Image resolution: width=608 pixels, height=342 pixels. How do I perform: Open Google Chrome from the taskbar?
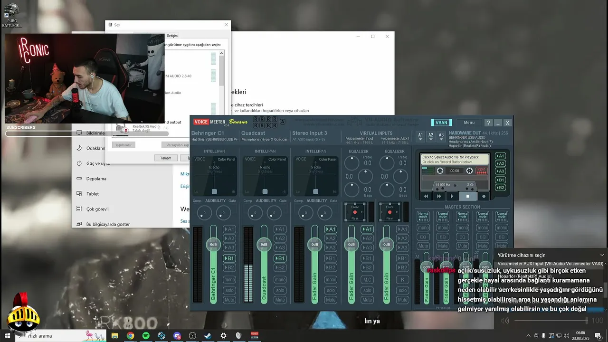click(130, 336)
